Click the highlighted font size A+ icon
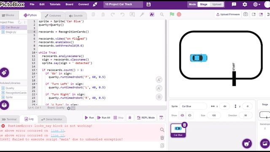Image resolution: width=270 pixels, height=152 pixels. 152,14
